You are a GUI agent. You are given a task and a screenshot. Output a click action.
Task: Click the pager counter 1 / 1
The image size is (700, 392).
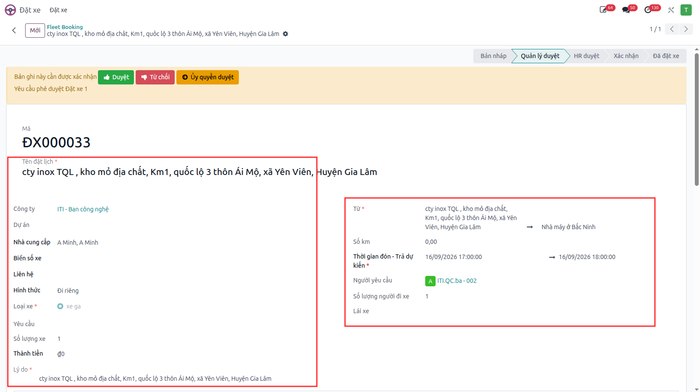tap(655, 29)
